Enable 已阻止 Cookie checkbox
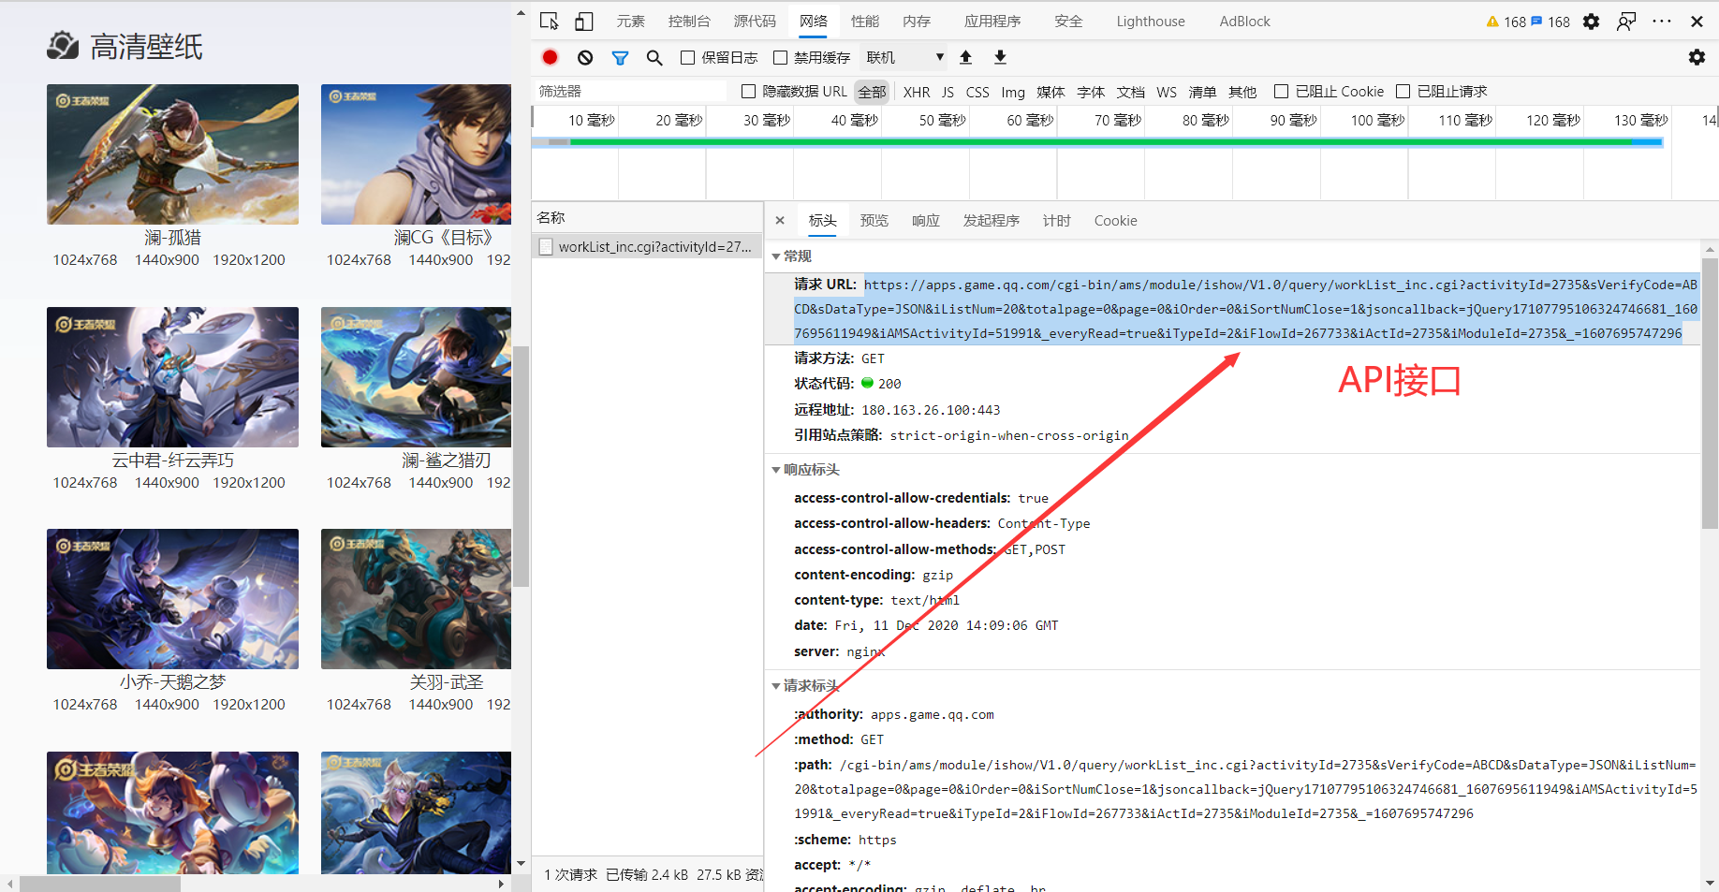1719x892 pixels. [x=1281, y=91]
